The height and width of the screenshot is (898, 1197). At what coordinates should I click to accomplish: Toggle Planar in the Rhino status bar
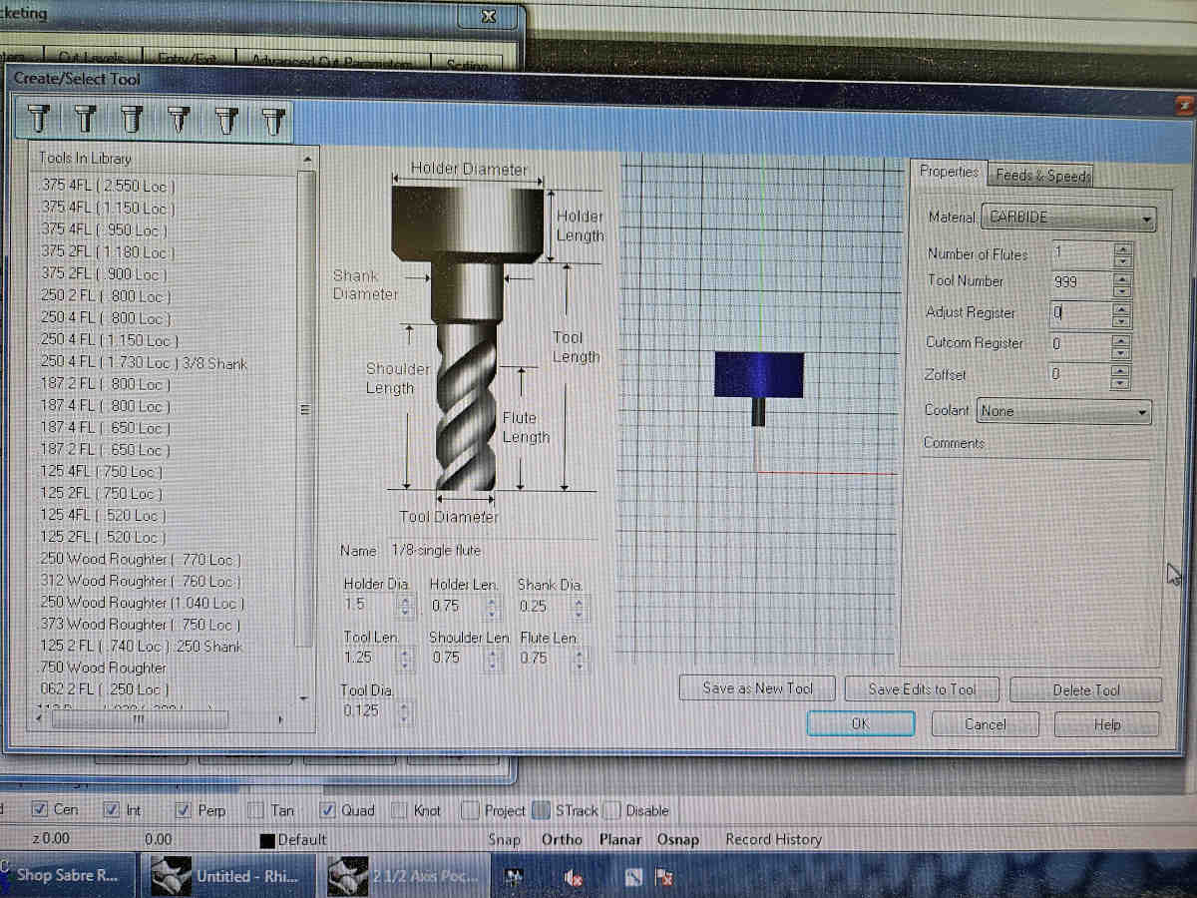(x=620, y=840)
